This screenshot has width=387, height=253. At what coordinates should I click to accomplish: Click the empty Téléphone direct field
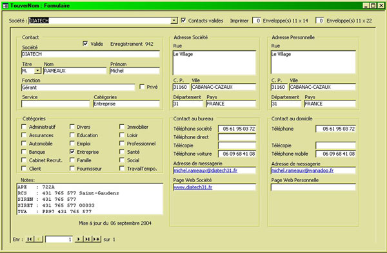click(237, 137)
